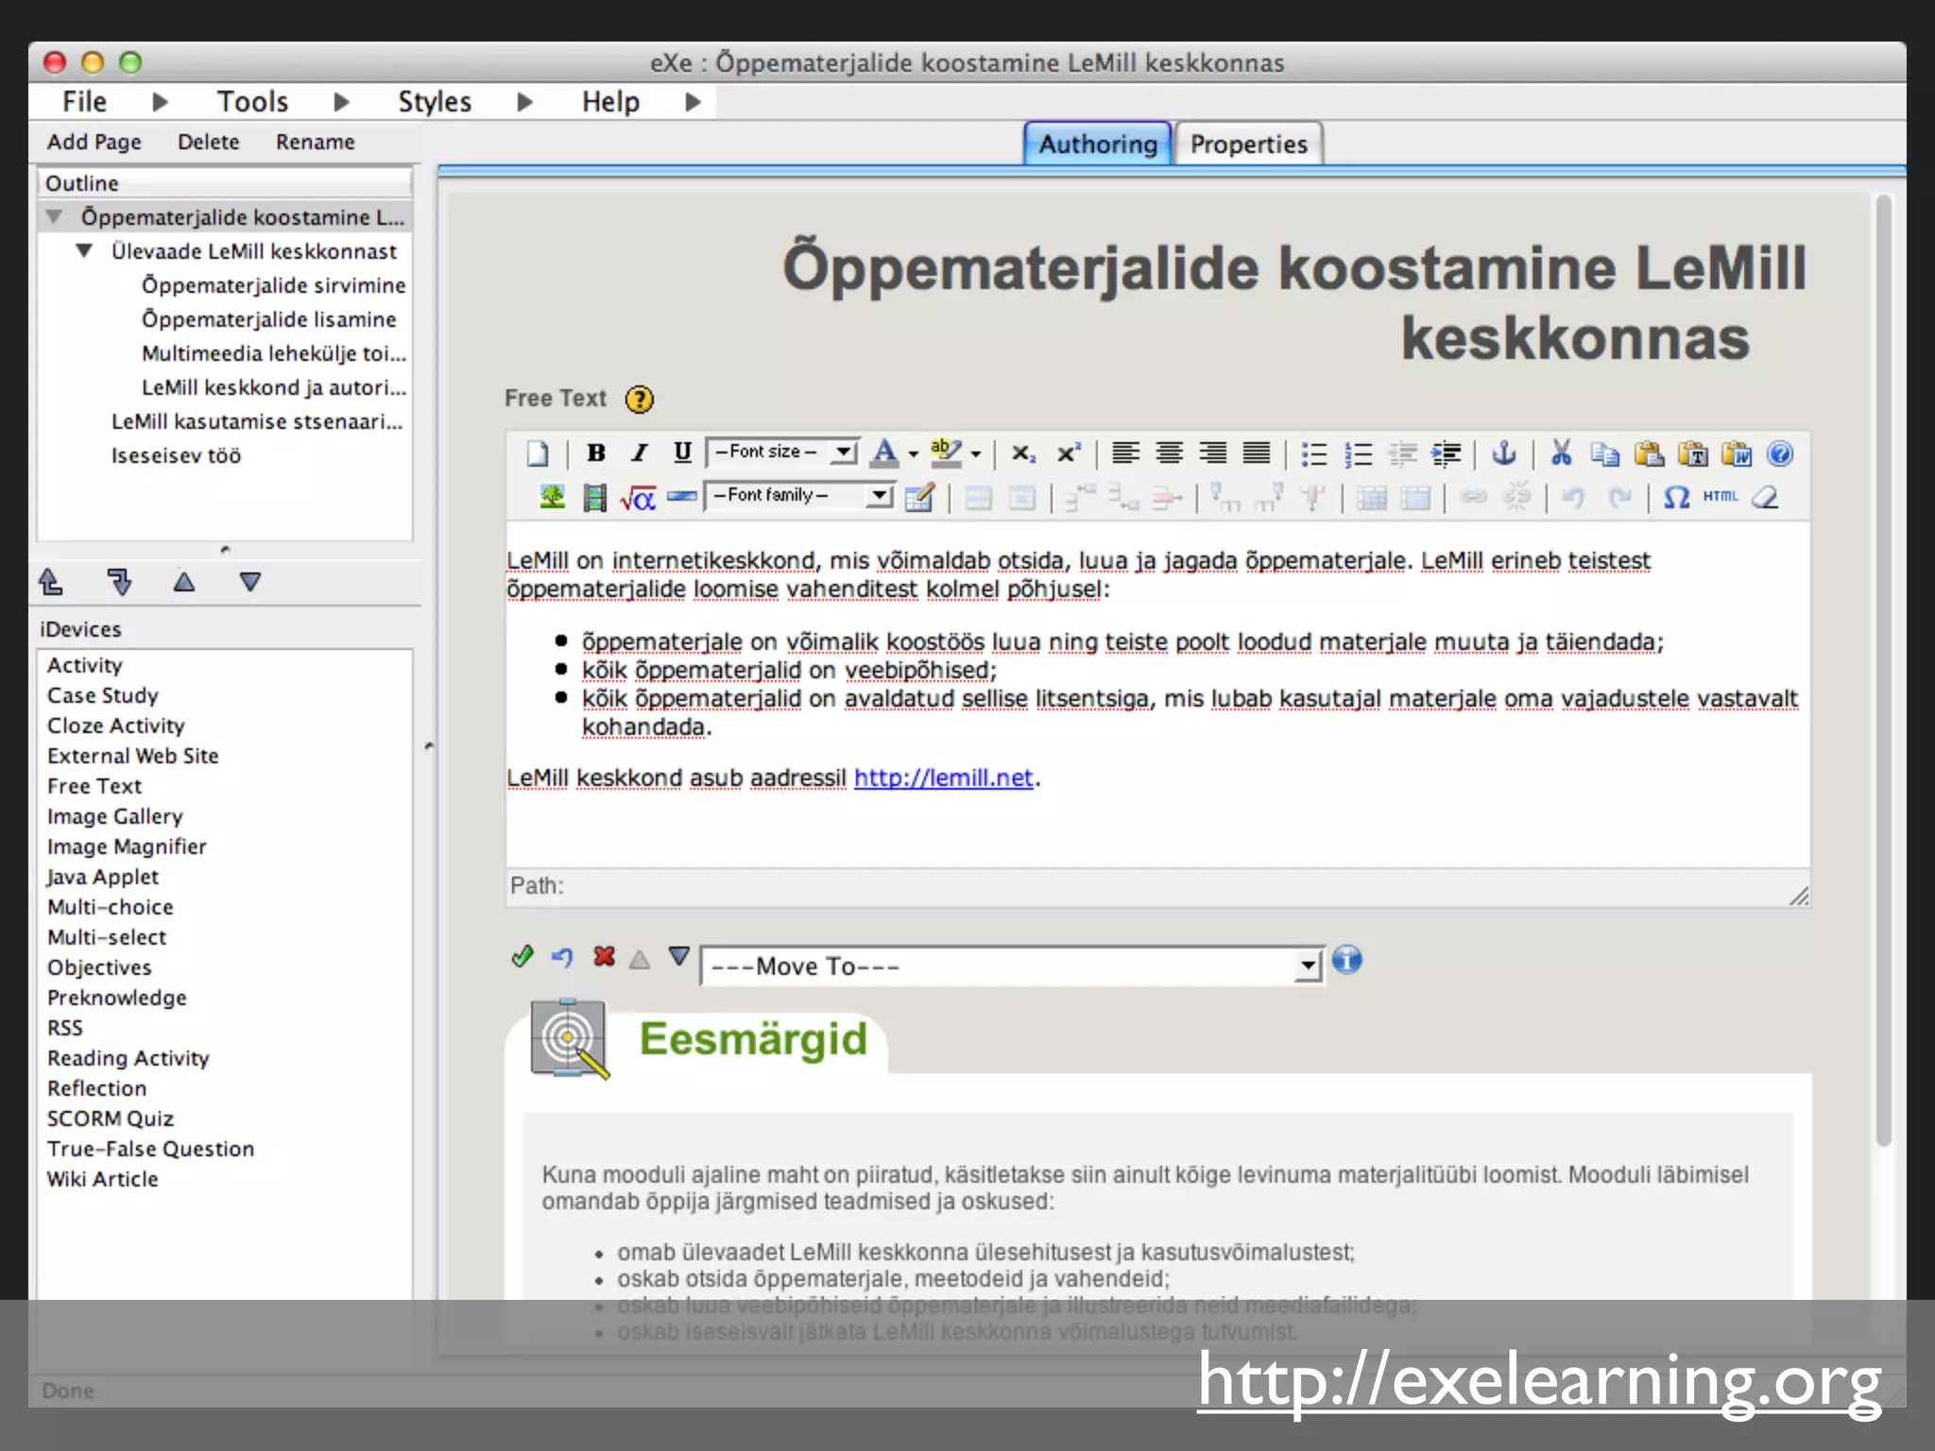The height and width of the screenshot is (1451, 1935).
Task: Click the New document icon in editor toolbar
Action: tap(538, 453)
